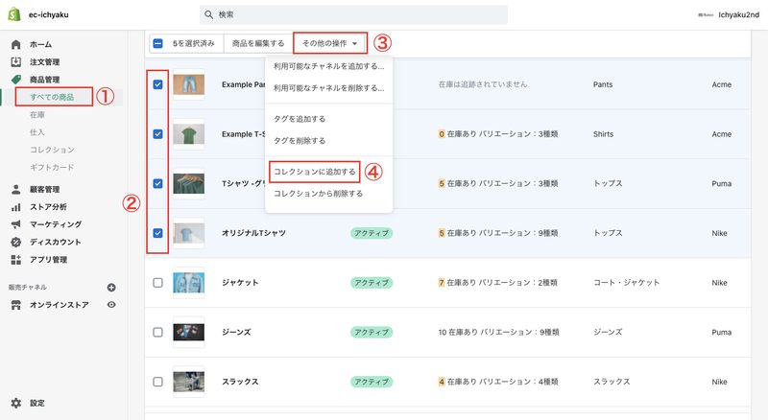Click ストア分析 bar chart icon
Screen dimensions: 768x420
(15, 206)
